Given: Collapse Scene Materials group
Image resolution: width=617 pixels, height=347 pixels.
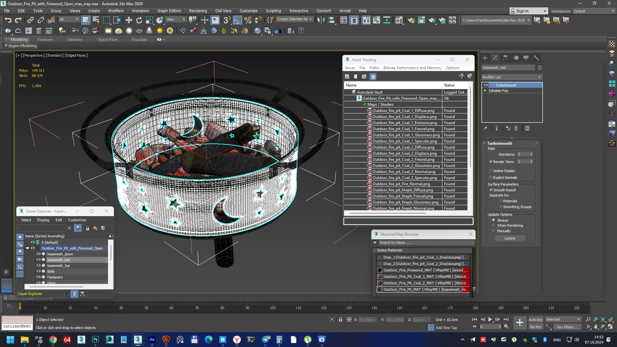Looking at the screenshot, I should pyautogui.click(x=375, y=250).
